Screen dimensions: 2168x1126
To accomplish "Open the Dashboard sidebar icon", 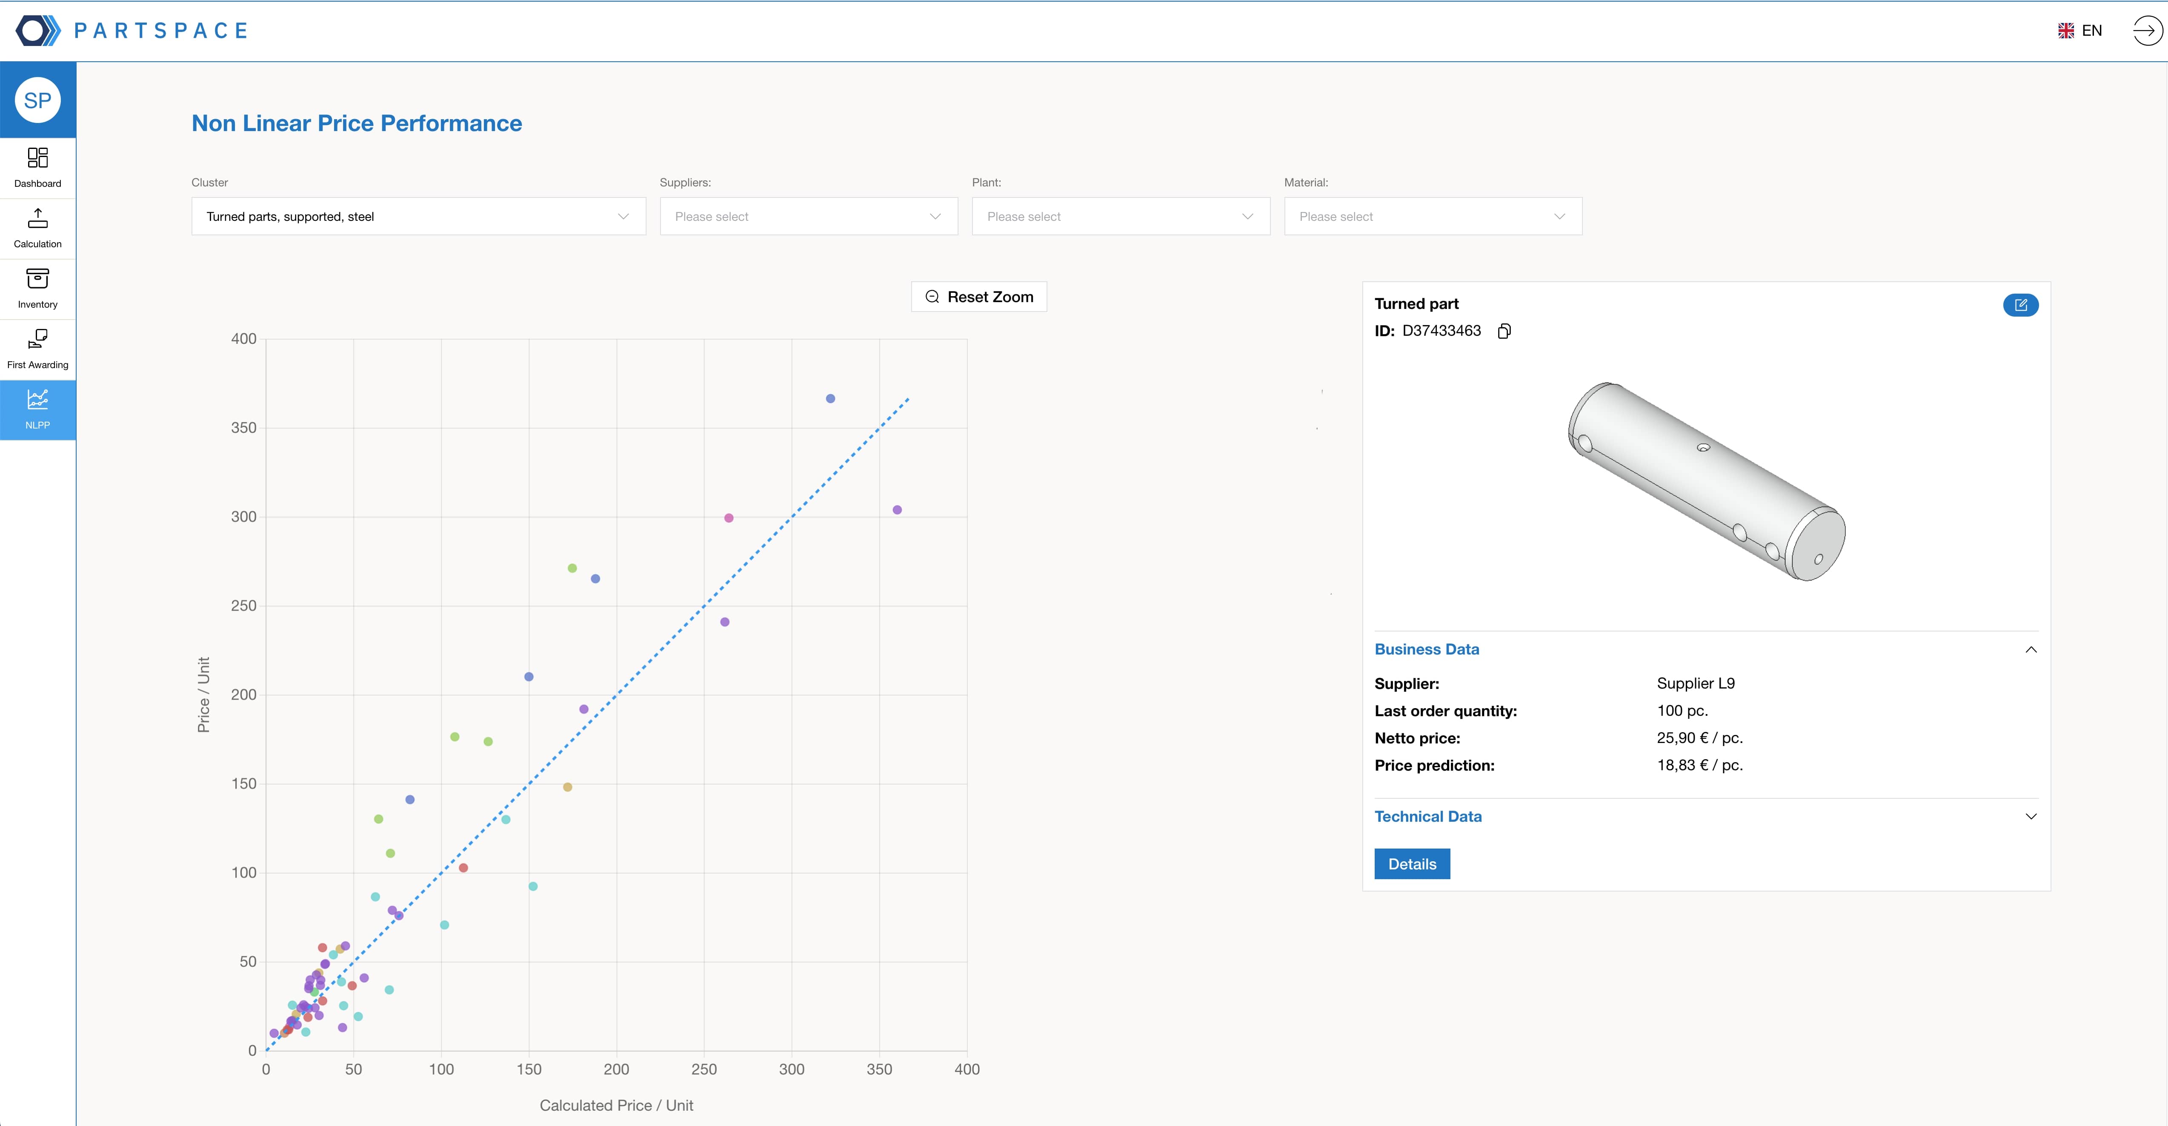I will coord(38,168).
